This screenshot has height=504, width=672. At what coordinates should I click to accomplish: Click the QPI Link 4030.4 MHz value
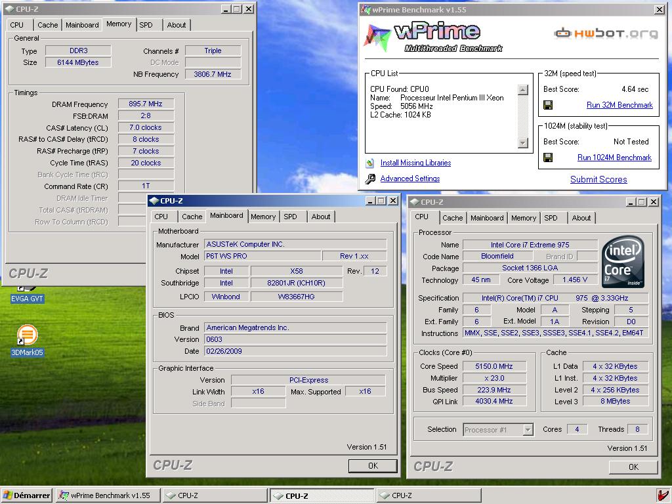[494, 402]
